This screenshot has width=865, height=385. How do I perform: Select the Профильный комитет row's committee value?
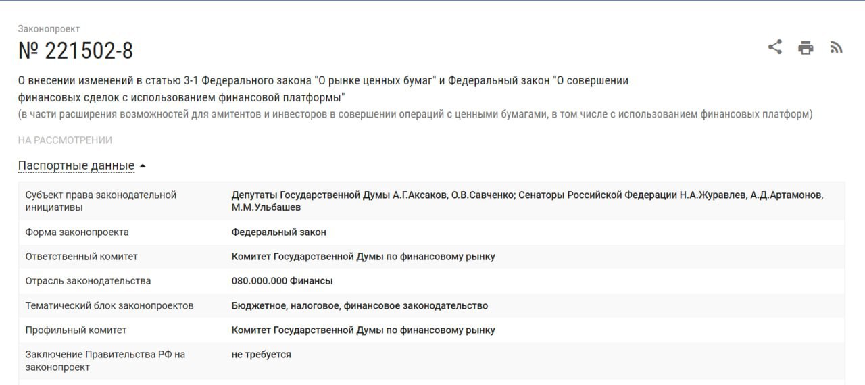pos(363,330)
